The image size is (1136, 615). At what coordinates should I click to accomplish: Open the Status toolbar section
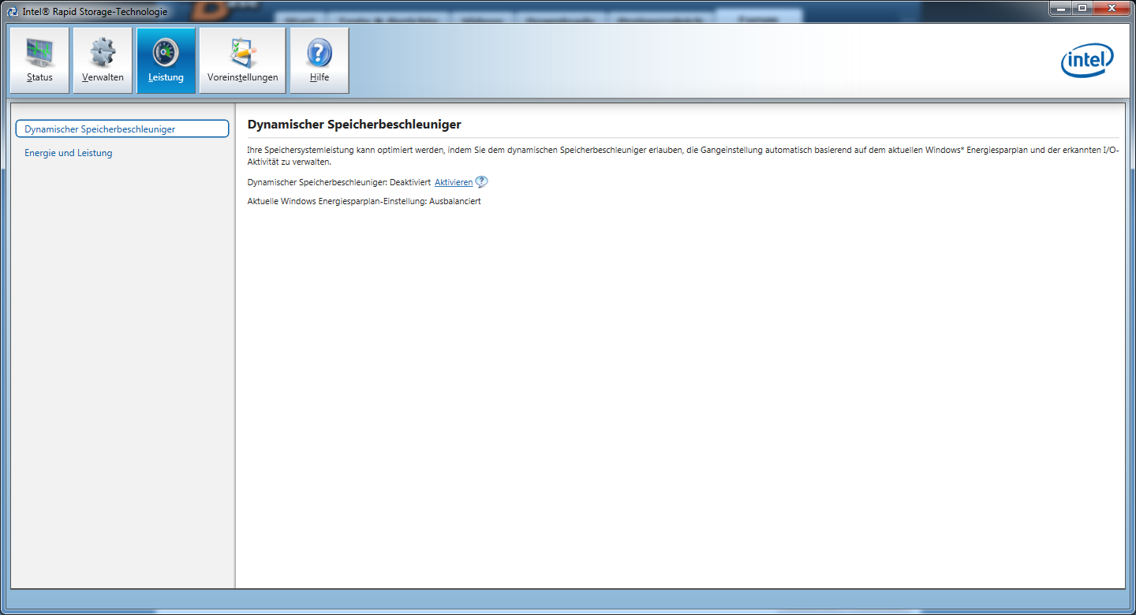[39, 61]
